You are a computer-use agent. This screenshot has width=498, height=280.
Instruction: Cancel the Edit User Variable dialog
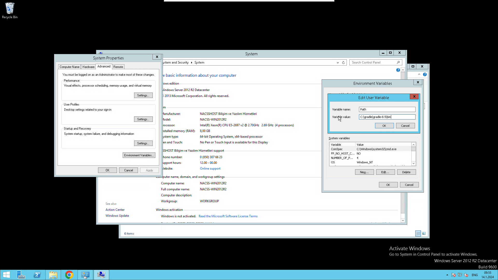[x=405, y=126]
